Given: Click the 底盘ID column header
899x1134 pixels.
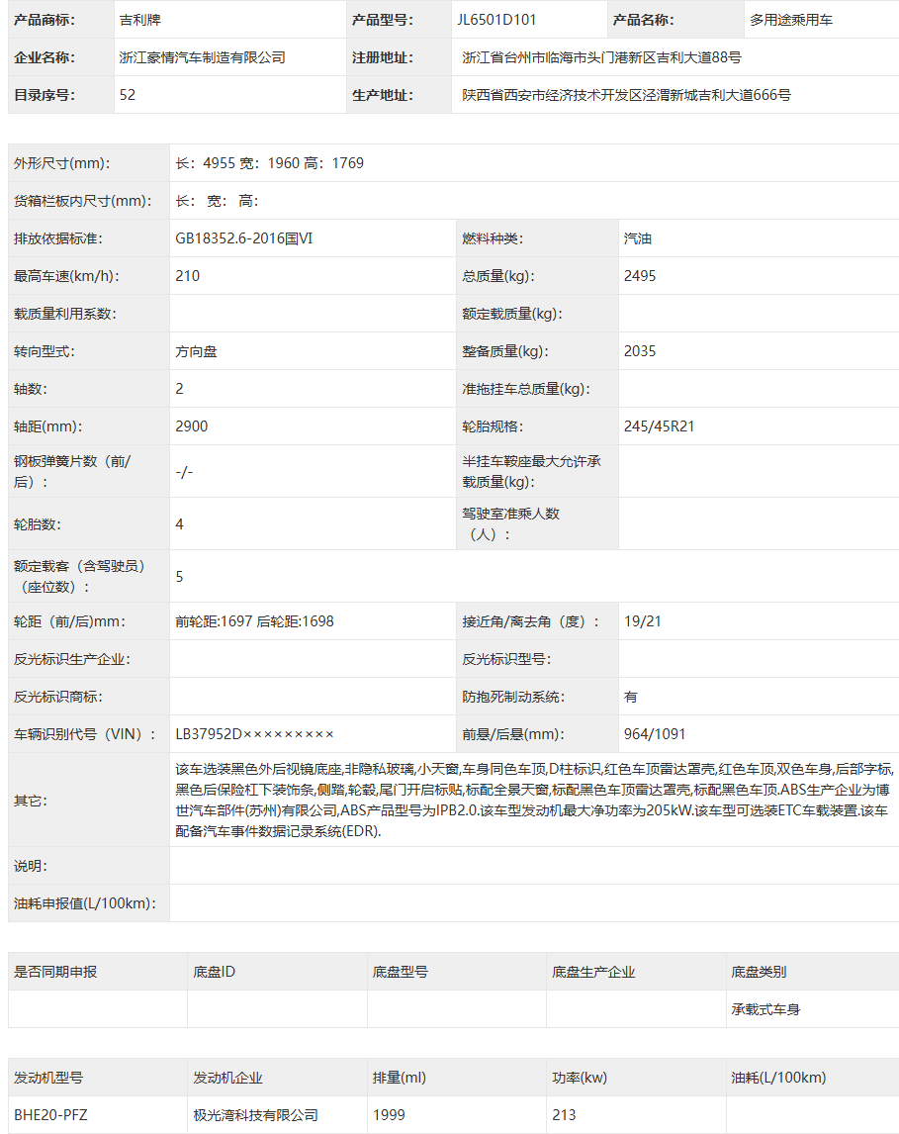Looking at the screenshot, I should (x=214, y=972).
